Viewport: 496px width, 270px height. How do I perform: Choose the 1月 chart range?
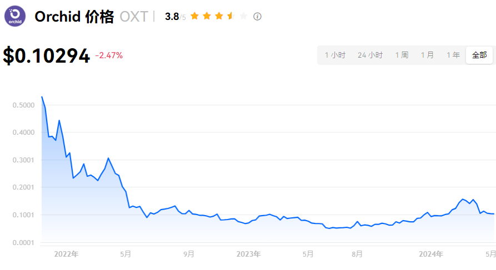point(427,55)
